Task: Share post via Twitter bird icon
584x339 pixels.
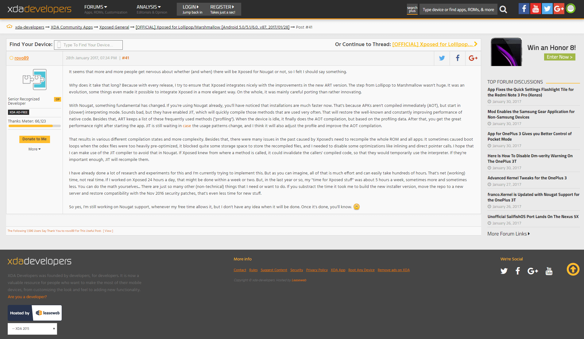Action: tap(442, 58)
